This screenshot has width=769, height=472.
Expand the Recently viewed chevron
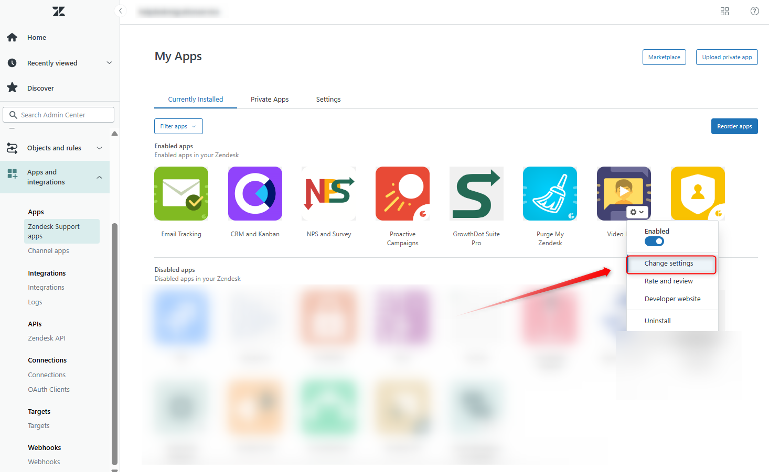pyautogui.click(x=109, y=63)
